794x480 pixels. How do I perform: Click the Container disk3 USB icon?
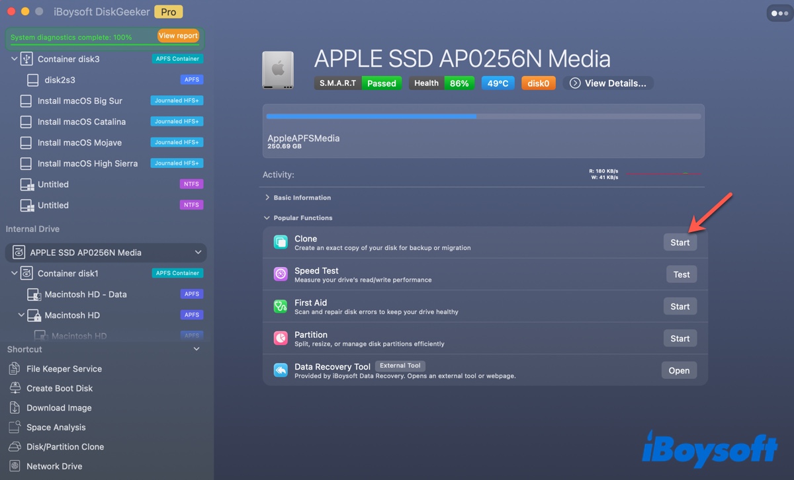26,59
